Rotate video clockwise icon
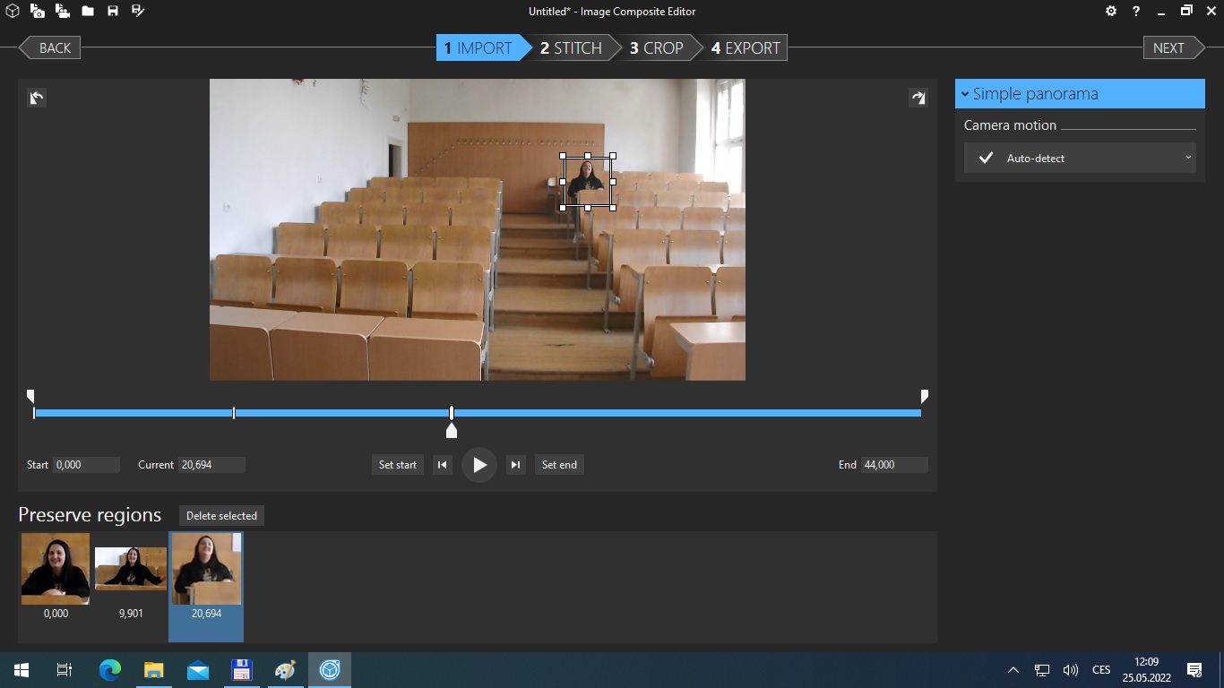This screenshot has height=688, width=1224. tap(918, 98)
